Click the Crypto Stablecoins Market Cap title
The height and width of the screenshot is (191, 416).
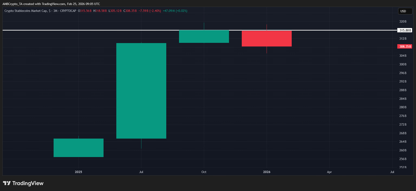click(x=26, y=11)
